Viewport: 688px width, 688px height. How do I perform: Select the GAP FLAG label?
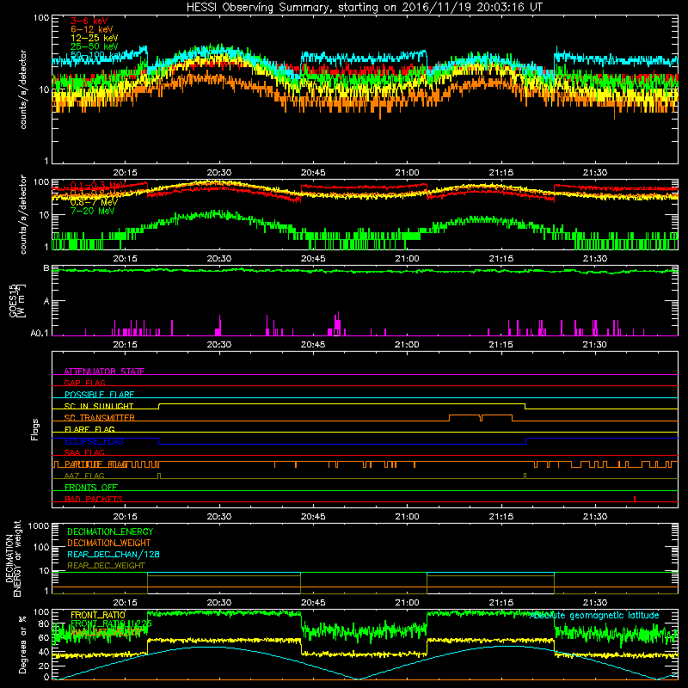click(84, 383)
